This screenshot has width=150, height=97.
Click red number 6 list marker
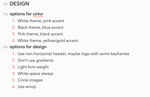click(14, 87)
